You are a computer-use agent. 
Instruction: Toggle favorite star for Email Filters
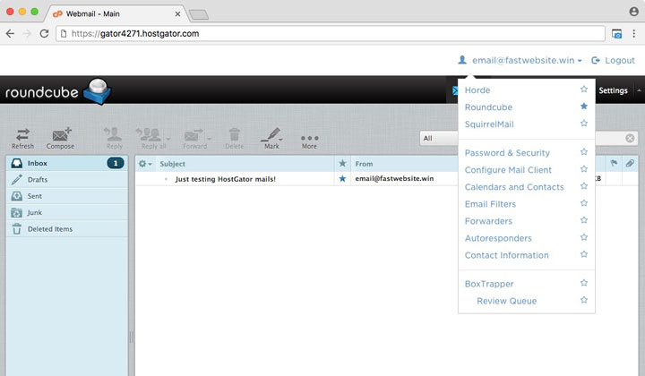584,203
